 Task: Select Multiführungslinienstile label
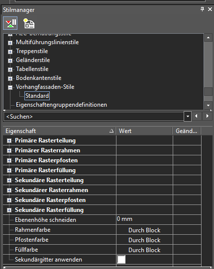pyautogui.click(x=47, y=42)
